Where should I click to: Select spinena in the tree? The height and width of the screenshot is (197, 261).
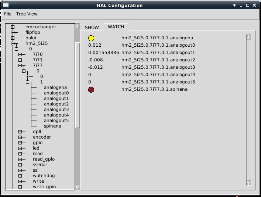pos(52,126)
